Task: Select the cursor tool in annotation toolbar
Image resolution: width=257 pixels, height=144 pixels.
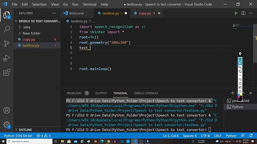Action: click(x=240, y=63)
